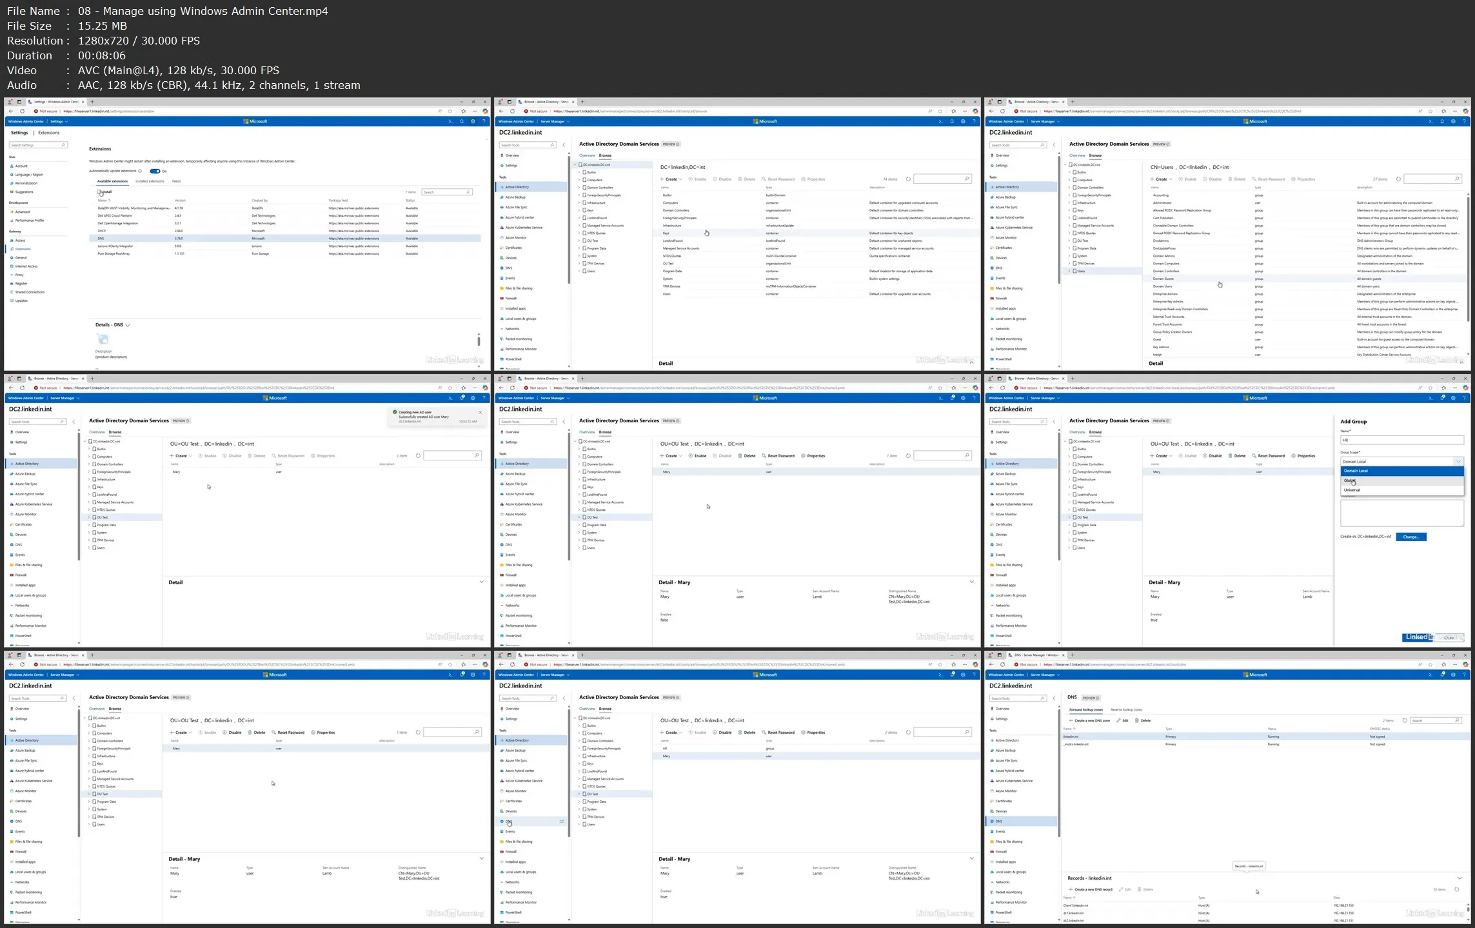DNS page: click refresh icon beside zone search
The width and height of the screenshot is (1475, 928).
[x=1404, y=720]
